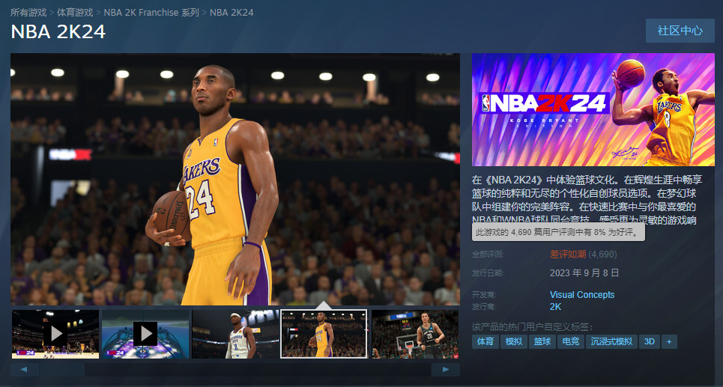723x387 pixels.
Task: Select the 模拟 tag
Action: point(514,341)
